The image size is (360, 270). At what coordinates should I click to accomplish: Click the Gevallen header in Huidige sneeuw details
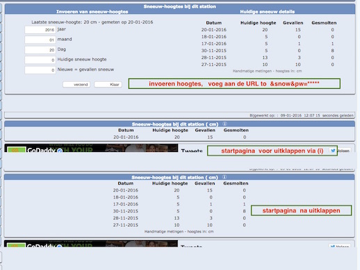[x=293, y=23]
